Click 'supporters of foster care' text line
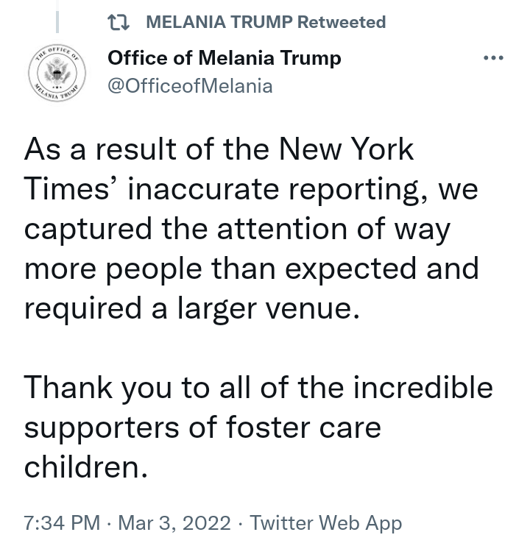The width and height of the screenshot is (530, 546). (x=202, y=429)
